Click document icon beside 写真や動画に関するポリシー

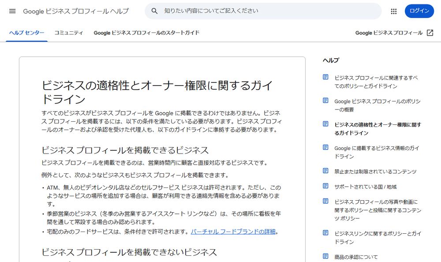(325, 201)
